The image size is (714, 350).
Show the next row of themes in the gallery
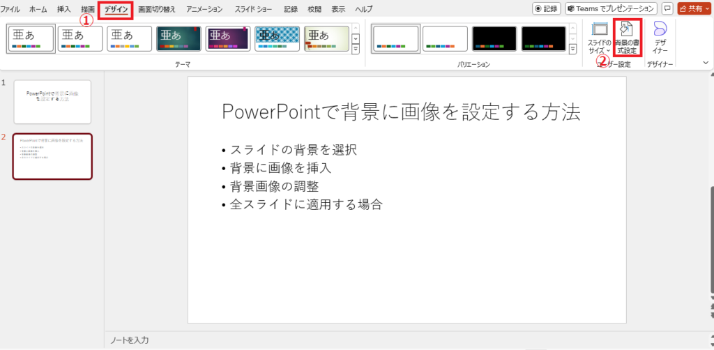point(356,38)
